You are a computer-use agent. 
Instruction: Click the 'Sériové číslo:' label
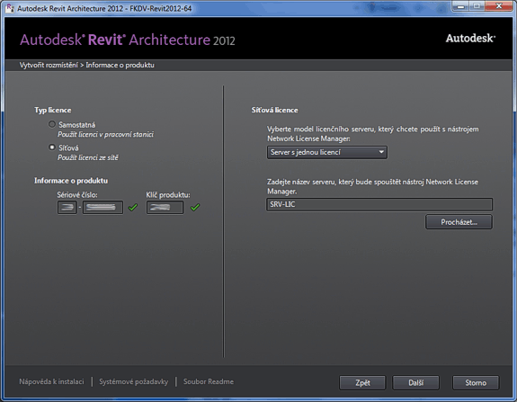coord(77,195)
